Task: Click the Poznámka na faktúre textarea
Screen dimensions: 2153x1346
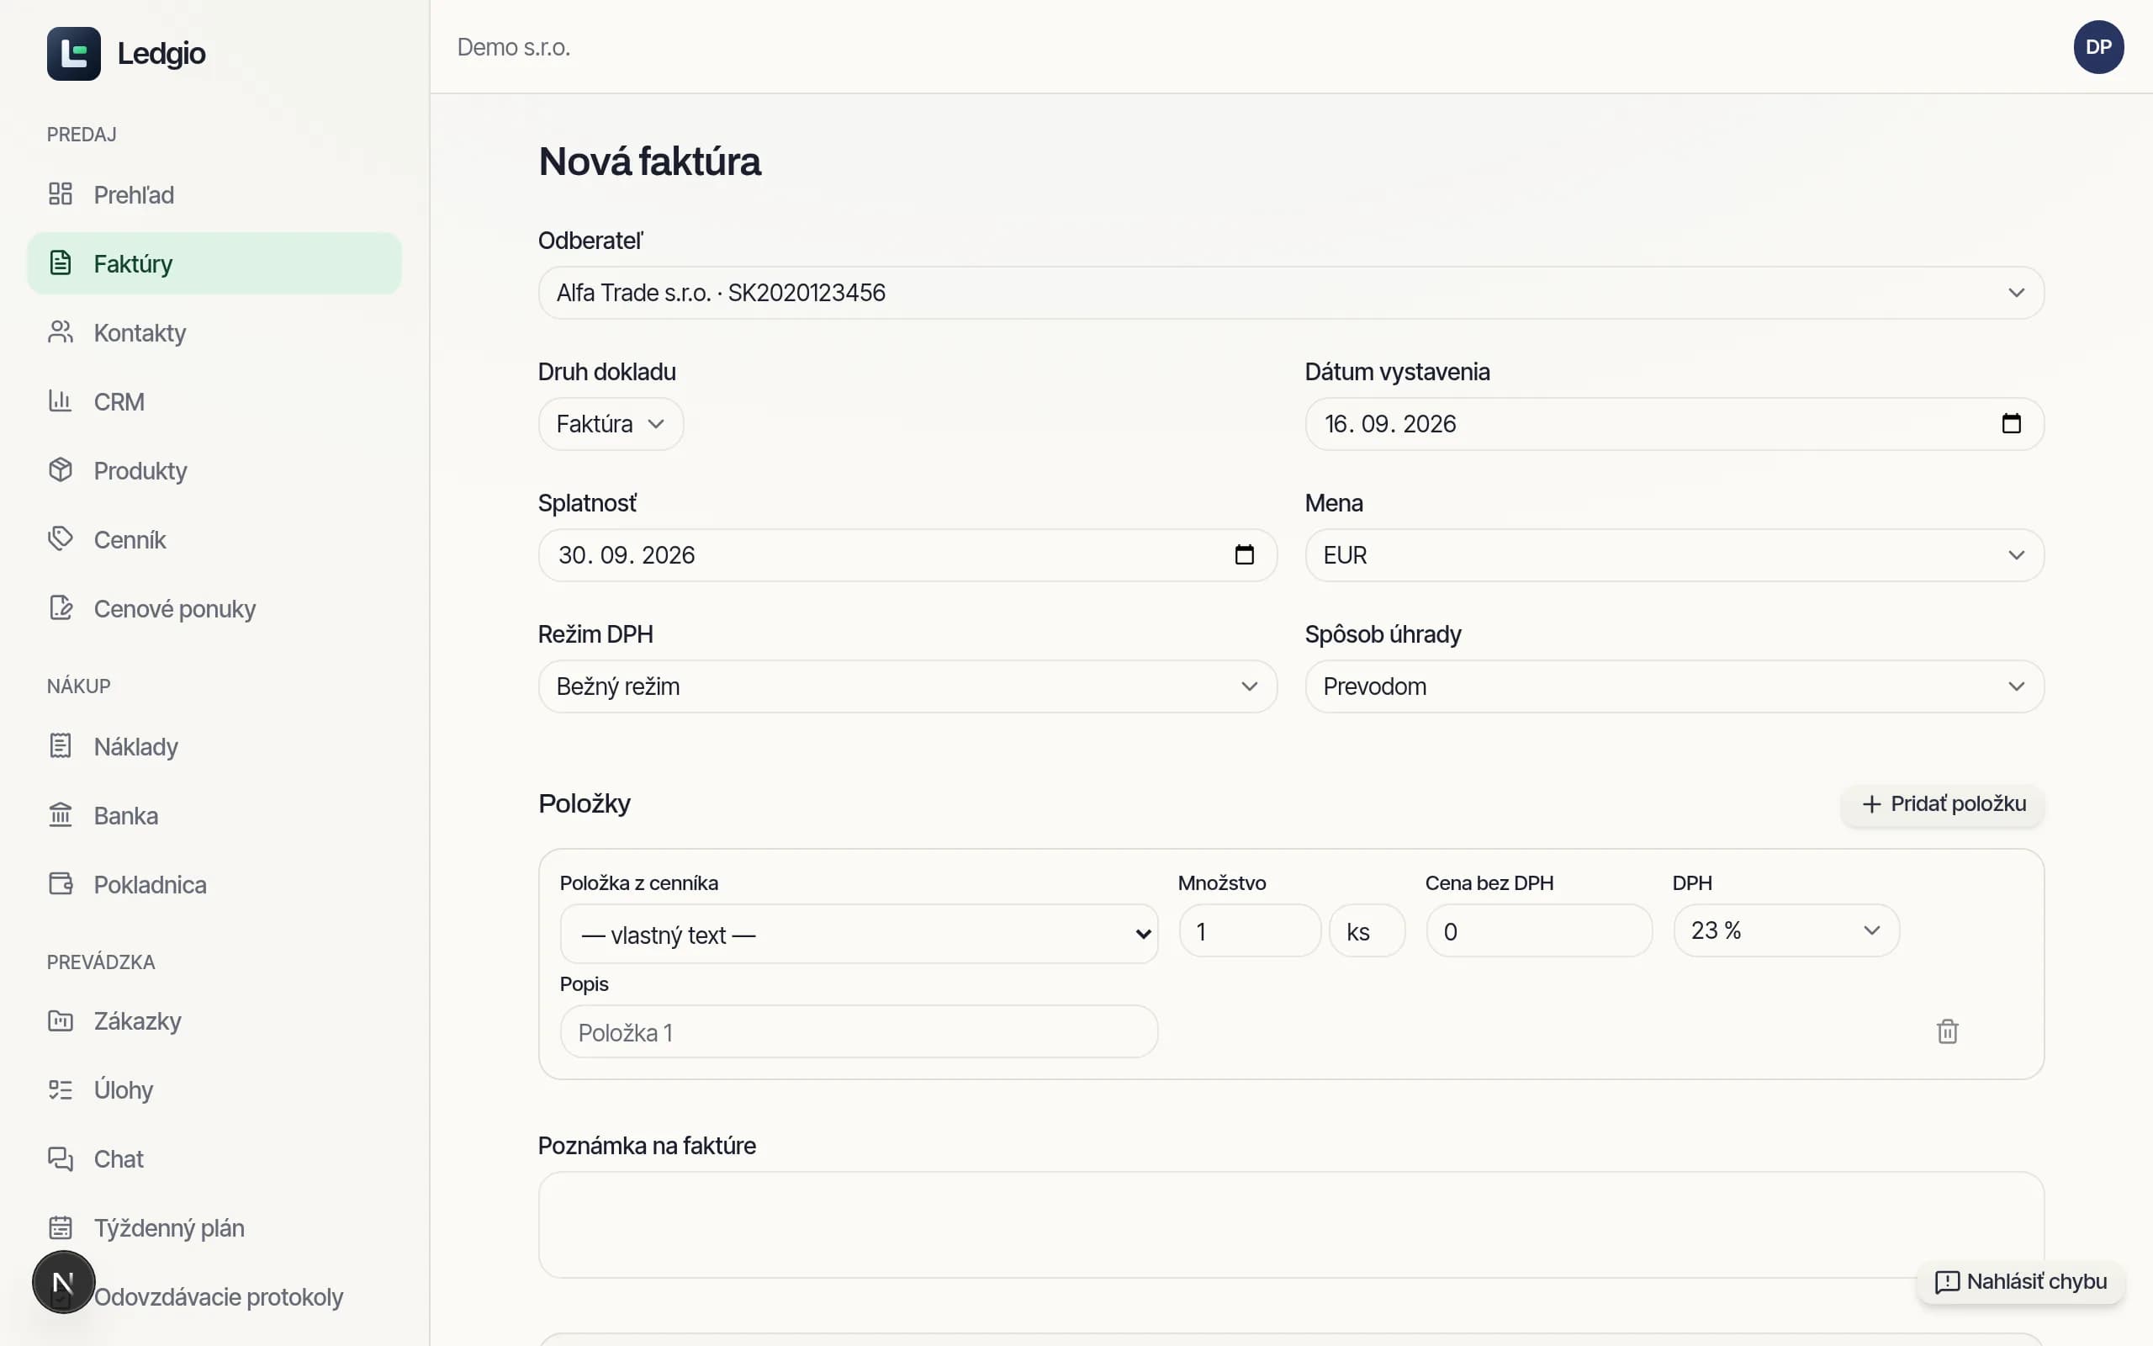Action: [1291, 1225]
